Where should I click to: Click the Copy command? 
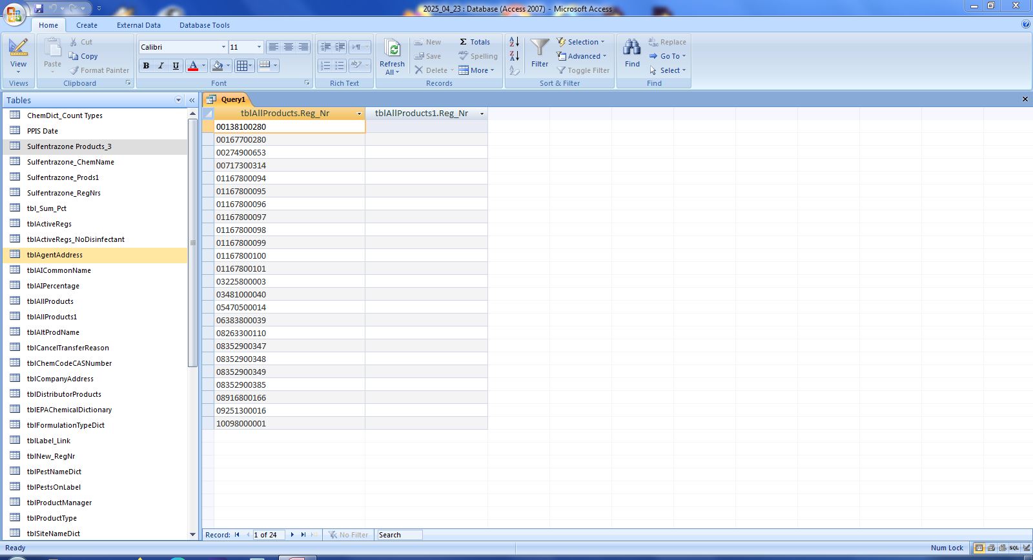[x=83, y=56]
